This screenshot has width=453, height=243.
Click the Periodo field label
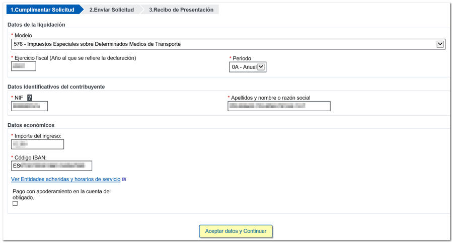click(x=242, y=58)
